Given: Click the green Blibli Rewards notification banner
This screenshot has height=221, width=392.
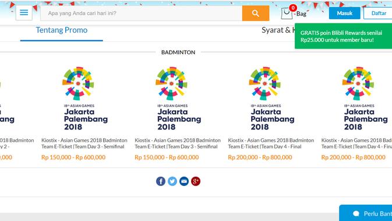Looking at the screenshot, I should coord(343,36).
